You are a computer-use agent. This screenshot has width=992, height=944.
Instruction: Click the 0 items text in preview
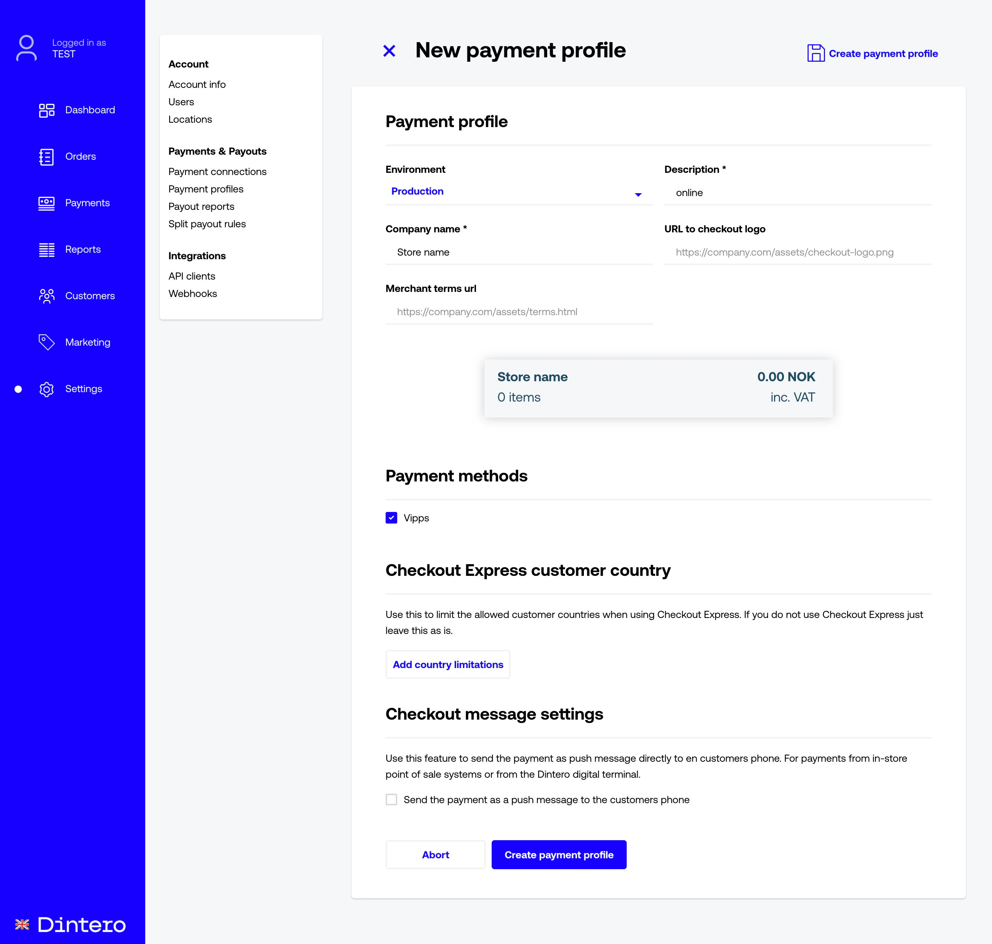click(x=519, y=398)
